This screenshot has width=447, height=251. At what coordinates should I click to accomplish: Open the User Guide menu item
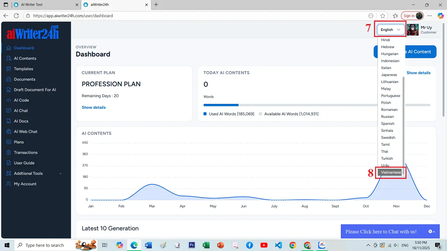point(23,163)
